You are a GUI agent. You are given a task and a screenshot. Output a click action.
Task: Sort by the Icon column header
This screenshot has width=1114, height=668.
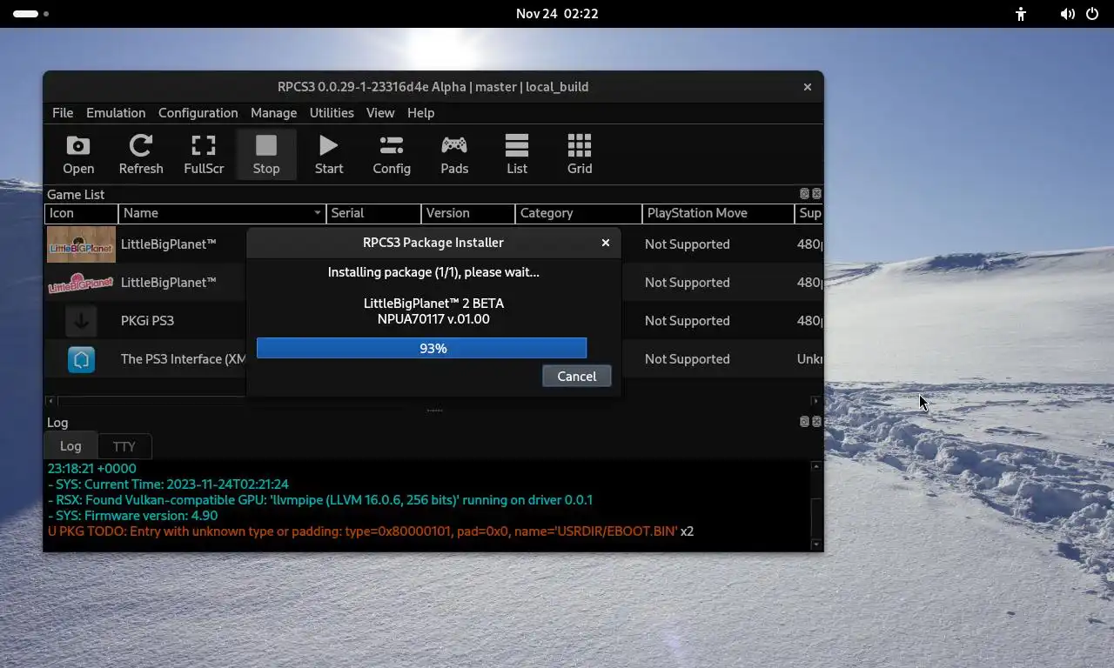[x=82, y=213]
